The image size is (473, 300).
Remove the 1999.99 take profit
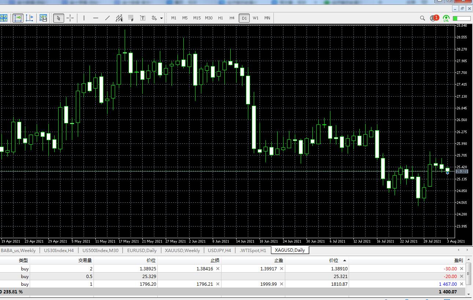(282, 284)
